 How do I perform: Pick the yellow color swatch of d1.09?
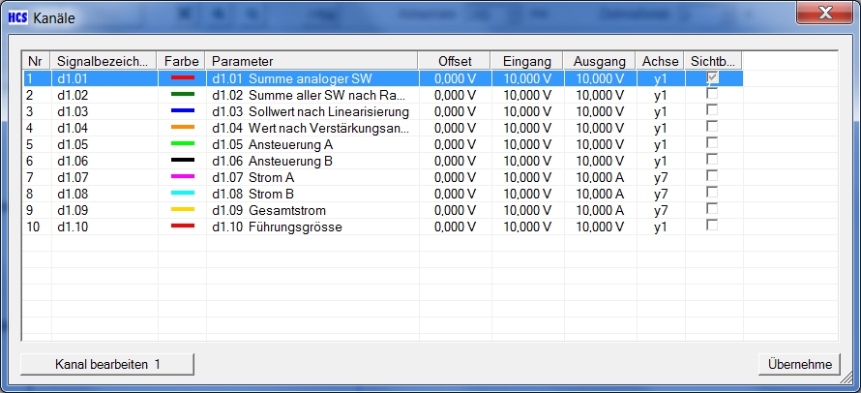[x=183, y=210]
